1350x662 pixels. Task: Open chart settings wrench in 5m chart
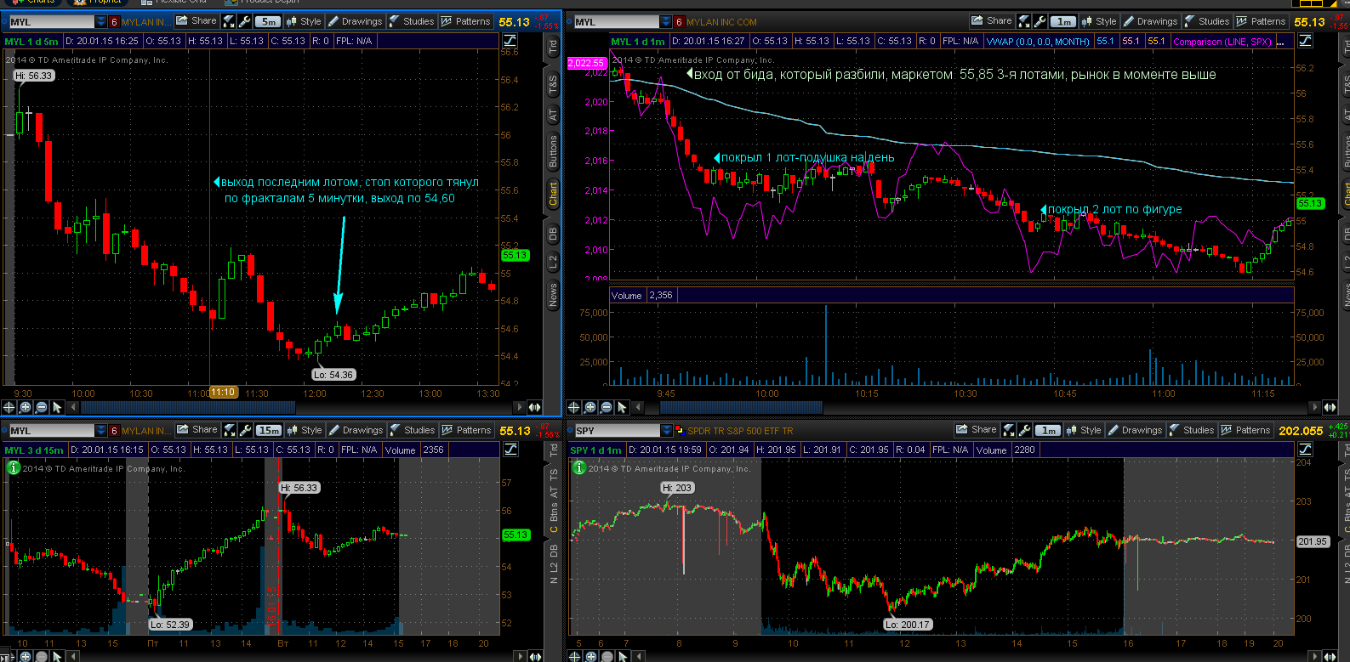pos(245,21)
